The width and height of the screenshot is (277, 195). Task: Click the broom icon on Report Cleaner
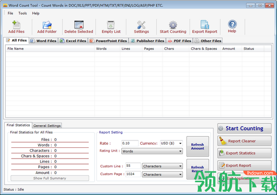[223, 141]
